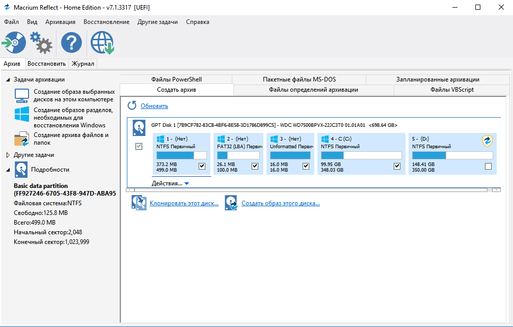Click the Basic data partition heading
513x327 pixels.
[41, 186]
